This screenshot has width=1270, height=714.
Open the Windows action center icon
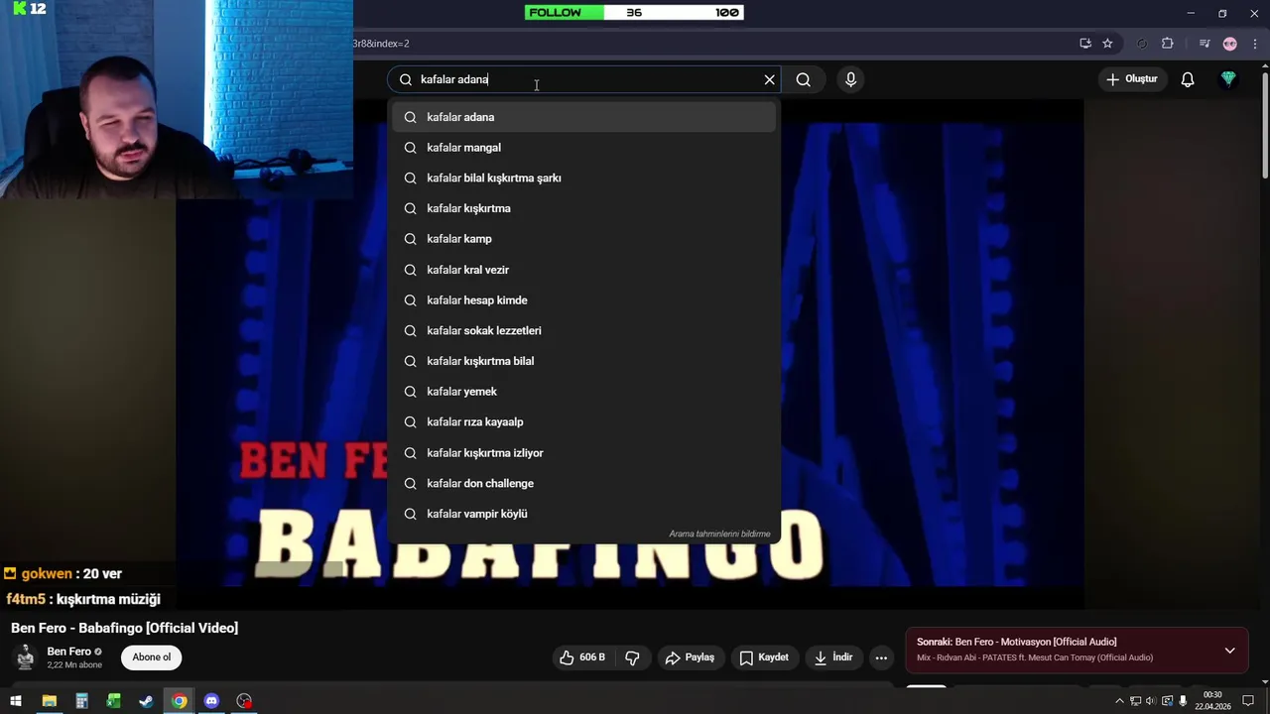[x=1248, y=701]
